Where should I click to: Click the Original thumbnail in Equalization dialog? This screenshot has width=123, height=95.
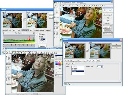coord(12,21)
